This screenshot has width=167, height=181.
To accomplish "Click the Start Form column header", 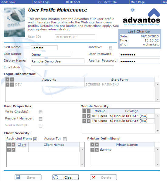I will 120,80.
